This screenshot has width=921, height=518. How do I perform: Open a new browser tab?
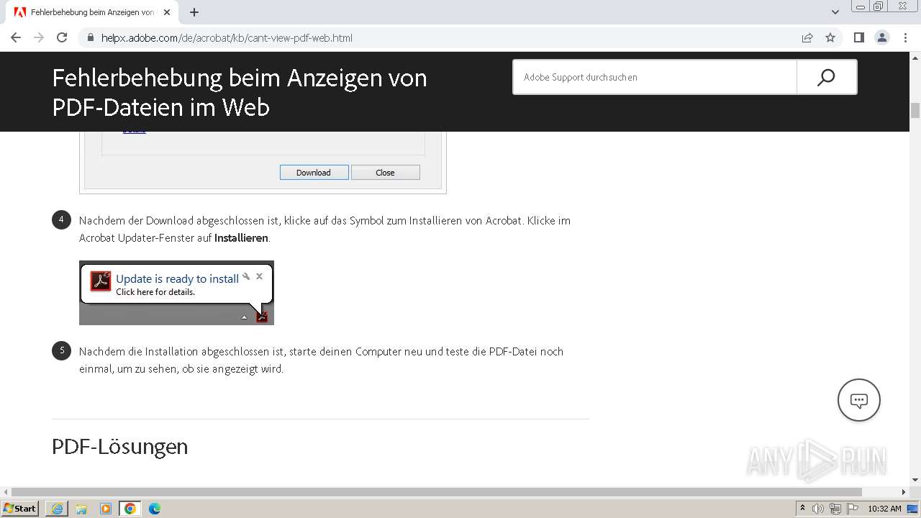pos(194,12)
